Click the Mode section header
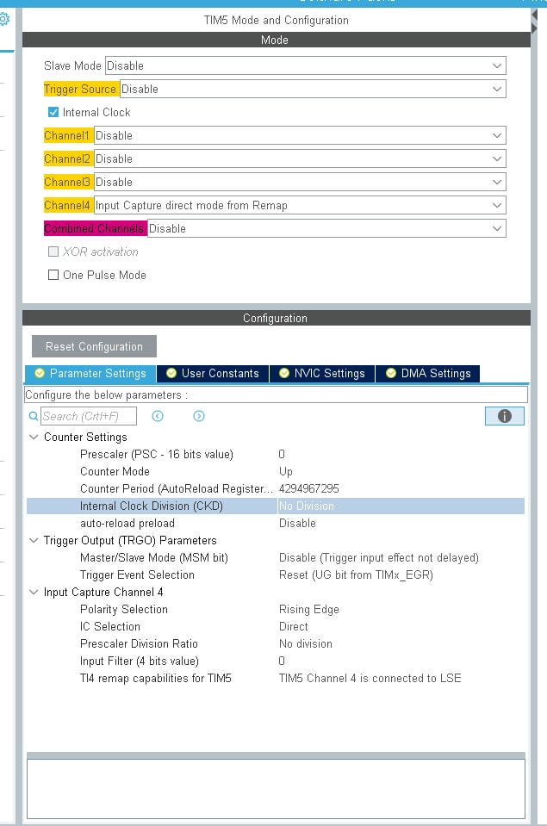547x826 pixels. [x=277, y=40]
